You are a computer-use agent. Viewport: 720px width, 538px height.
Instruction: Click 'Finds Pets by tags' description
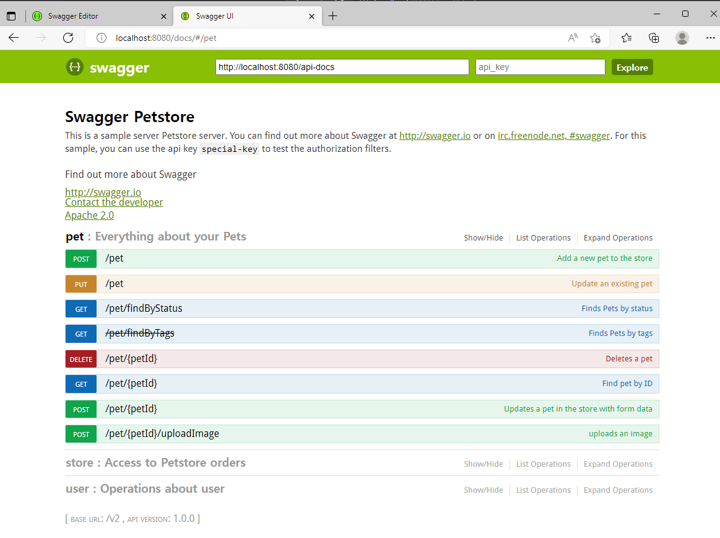pos(620,333)
